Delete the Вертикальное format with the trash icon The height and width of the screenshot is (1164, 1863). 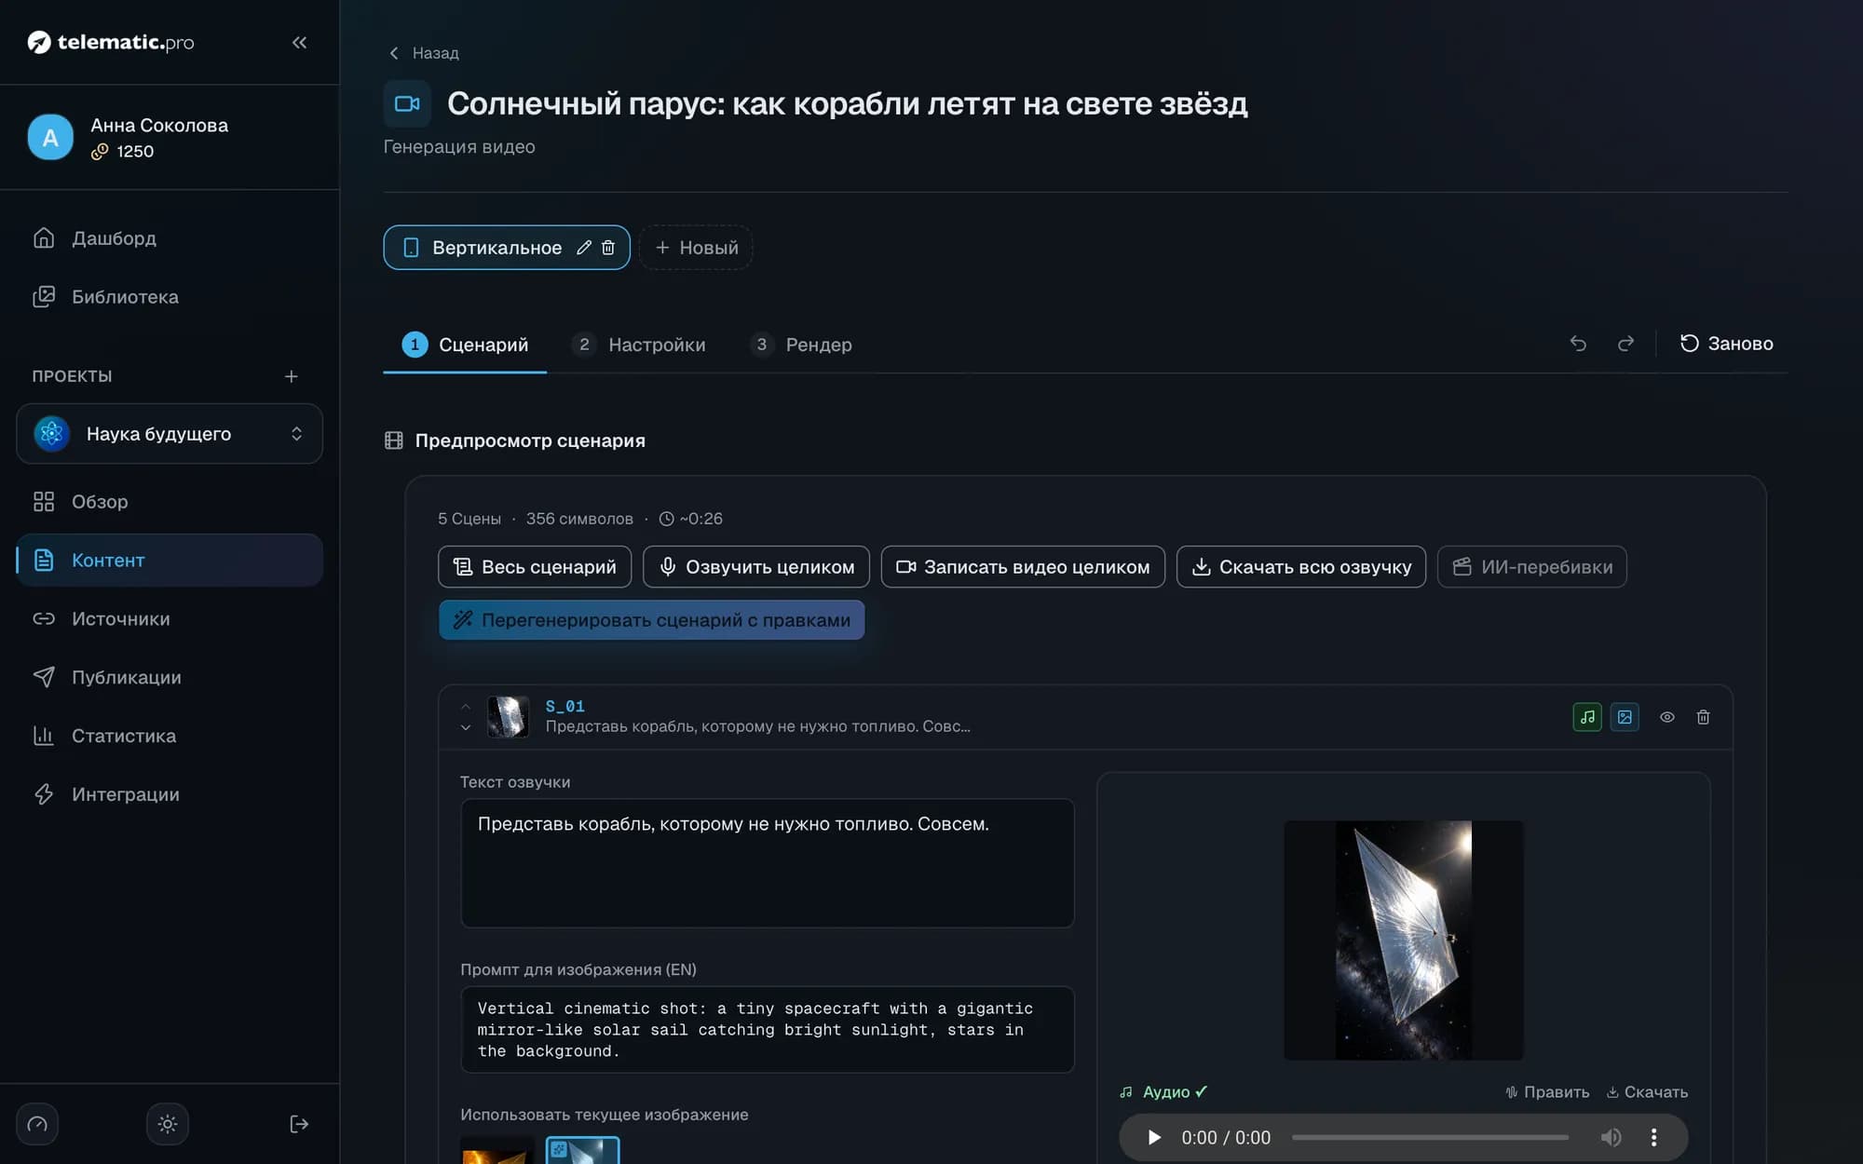click(x=608, y=248)
